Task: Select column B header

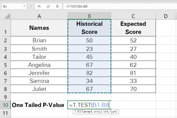Action: tap(89, 16)
